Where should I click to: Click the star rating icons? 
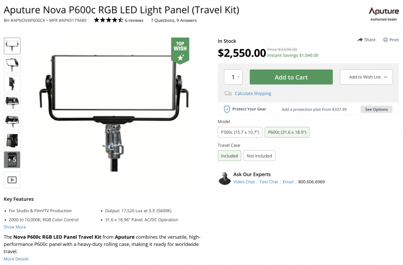pyautogui.click(x=108, y=20)
